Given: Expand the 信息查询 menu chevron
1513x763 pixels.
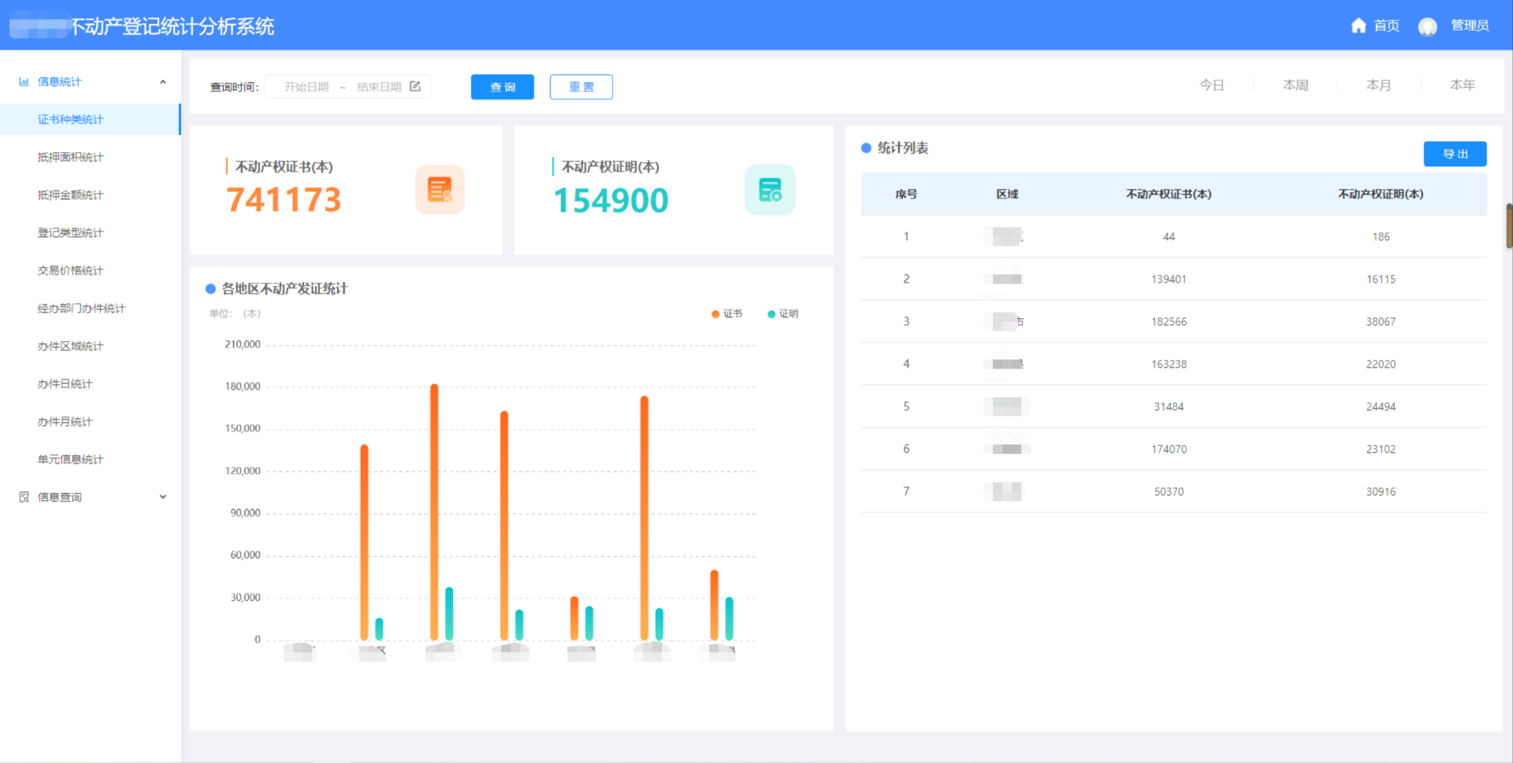Looking at the screenshot, I should tap(163, 497).
